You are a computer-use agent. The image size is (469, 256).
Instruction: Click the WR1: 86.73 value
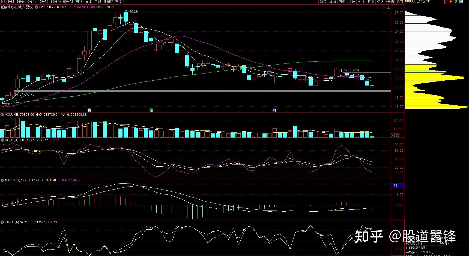click(29, 222)
